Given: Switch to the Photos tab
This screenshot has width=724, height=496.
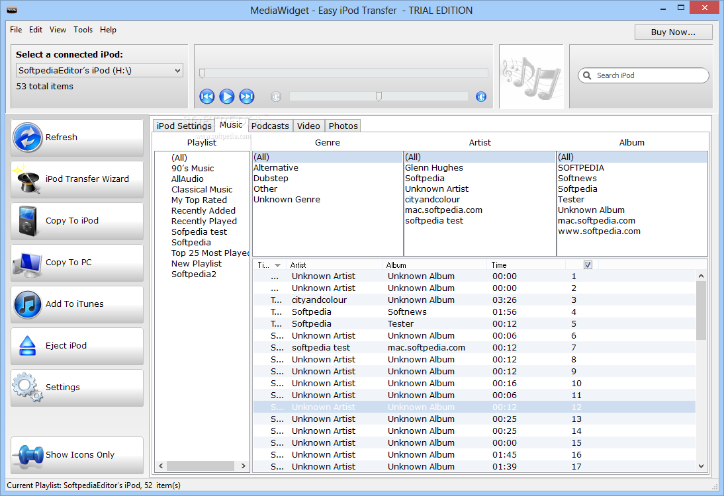Looking at the screenshot, I should (x=343, y=126).
